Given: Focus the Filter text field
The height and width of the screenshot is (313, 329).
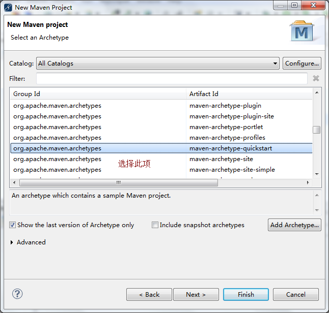Looking at the screenshot, I should [x=172, y=79].
